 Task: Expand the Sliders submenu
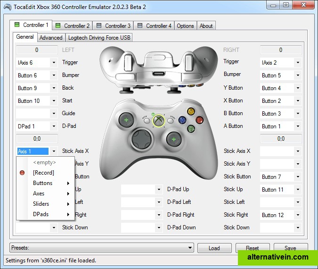pos(46,204)
